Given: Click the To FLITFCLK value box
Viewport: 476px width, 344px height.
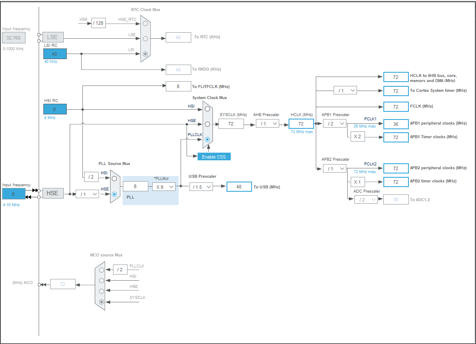Looking at the screenshot, I should tap(178, 86).
